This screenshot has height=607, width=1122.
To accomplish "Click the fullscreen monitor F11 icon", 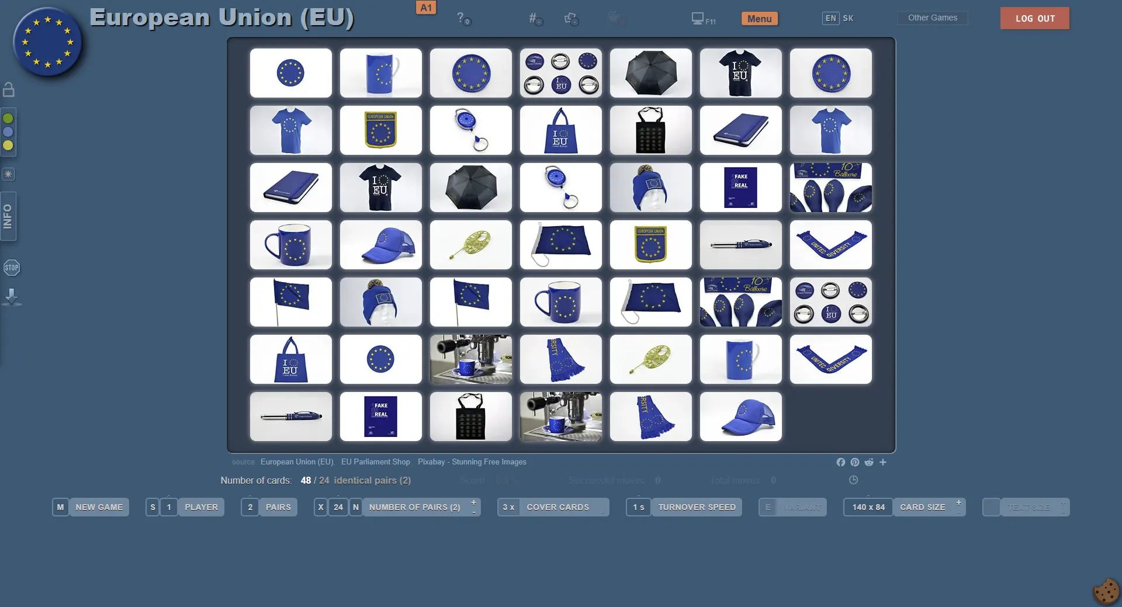I will pos(702,19).
